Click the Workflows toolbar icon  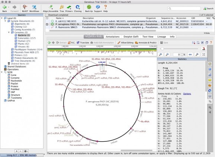[x=34, y=9]
